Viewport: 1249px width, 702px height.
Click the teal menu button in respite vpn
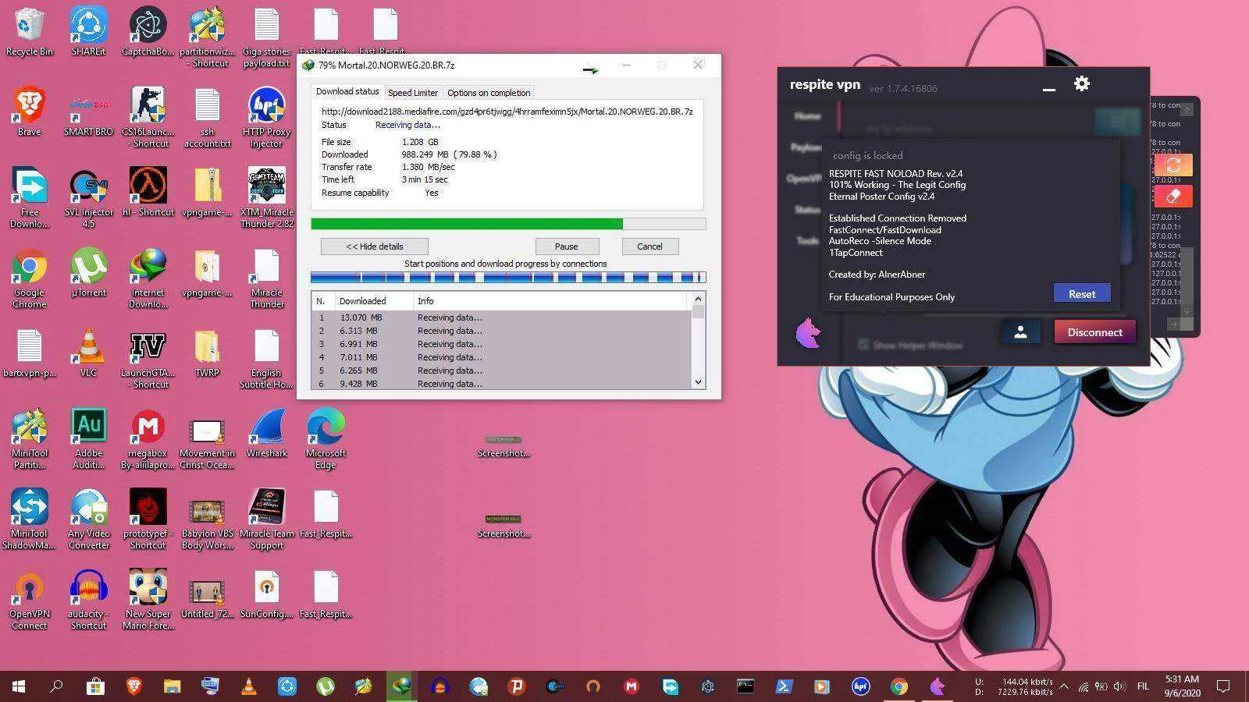(x=1117, y=122)
